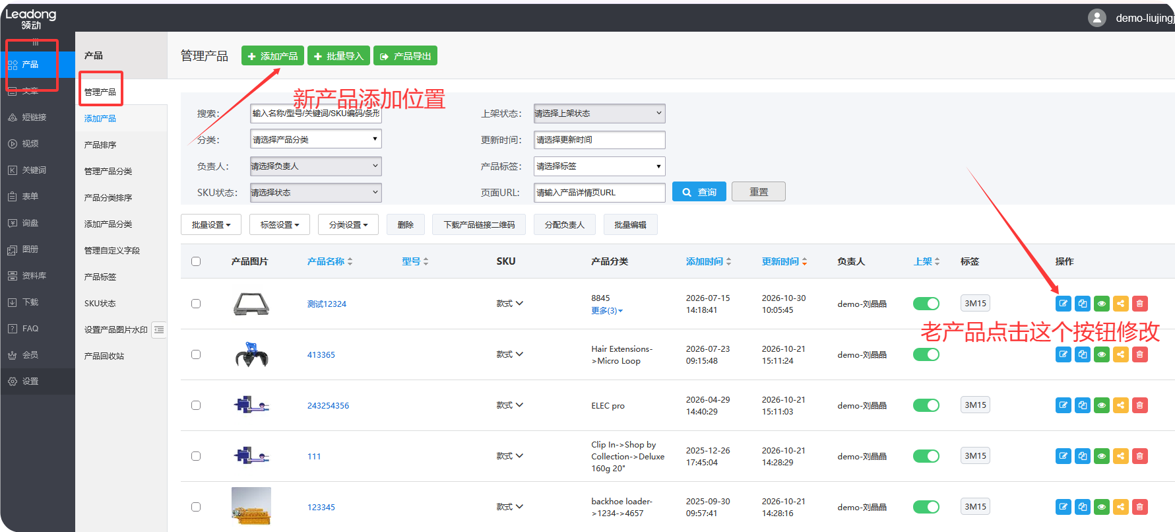Screen dimensions: 1175x532
Task: Sort by 更新时间 column arrows
Action: tap(804, 262)
